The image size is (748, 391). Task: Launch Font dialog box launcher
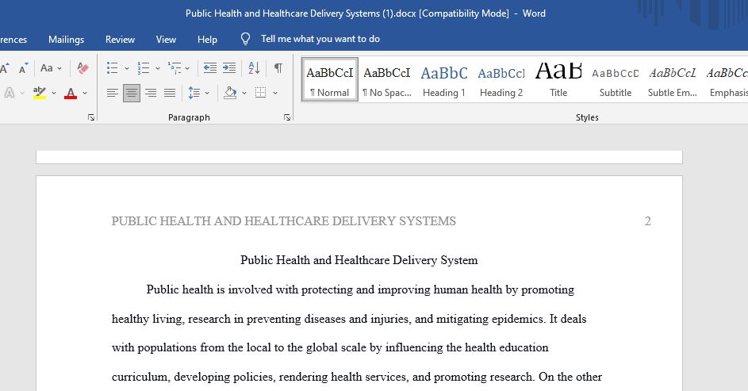(x=91, y=117)
